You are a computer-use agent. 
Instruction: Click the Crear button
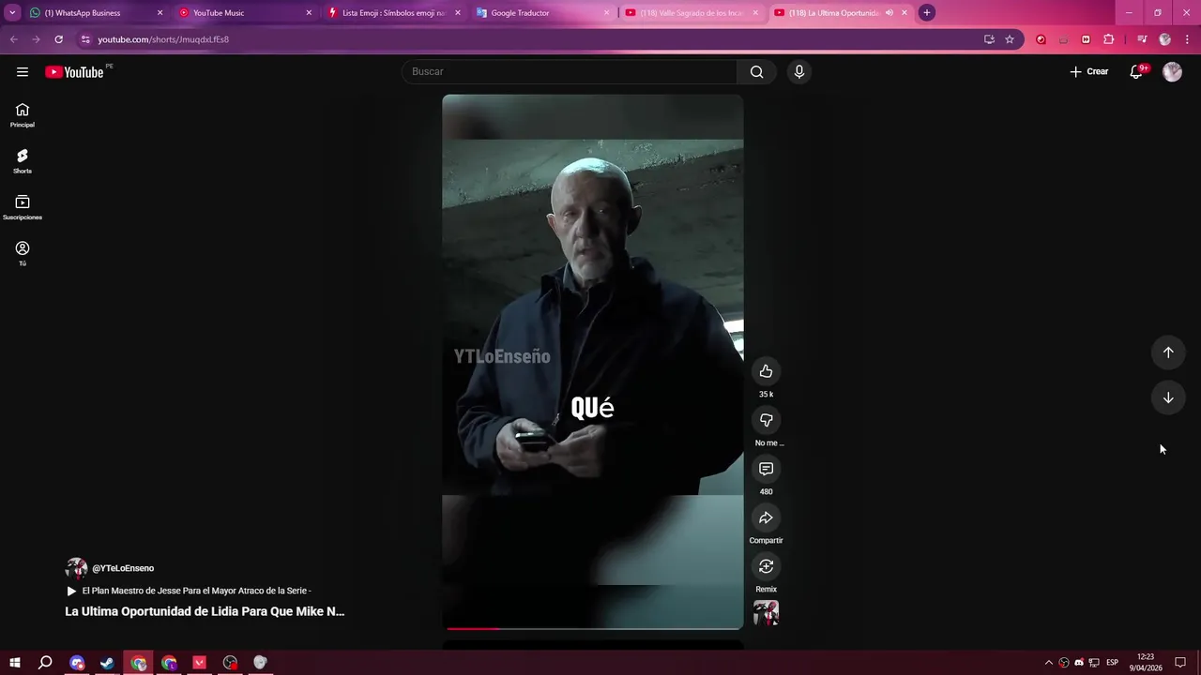(x=1089, y=72)
